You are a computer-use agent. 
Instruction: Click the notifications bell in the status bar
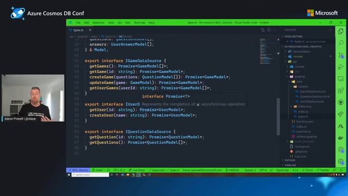point(341,170)
